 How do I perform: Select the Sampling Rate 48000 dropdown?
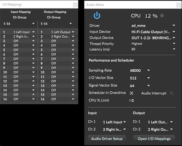(140, 71)
